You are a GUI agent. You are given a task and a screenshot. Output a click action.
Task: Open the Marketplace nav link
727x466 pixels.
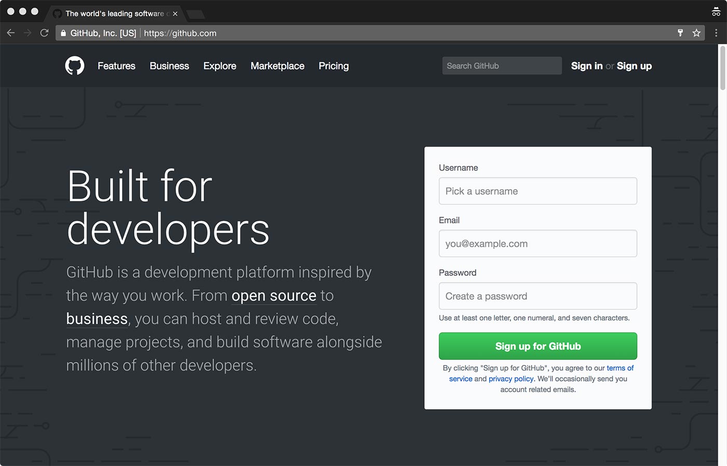tap(277, 66)
